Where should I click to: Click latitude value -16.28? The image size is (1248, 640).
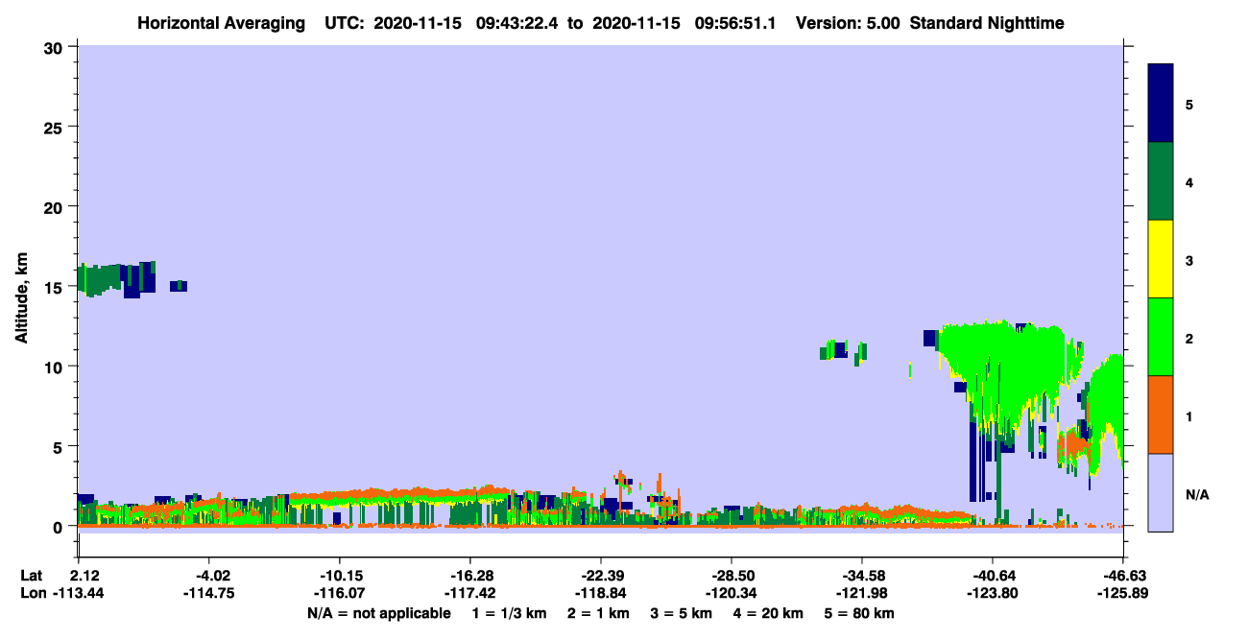click(x=470, y=575)
